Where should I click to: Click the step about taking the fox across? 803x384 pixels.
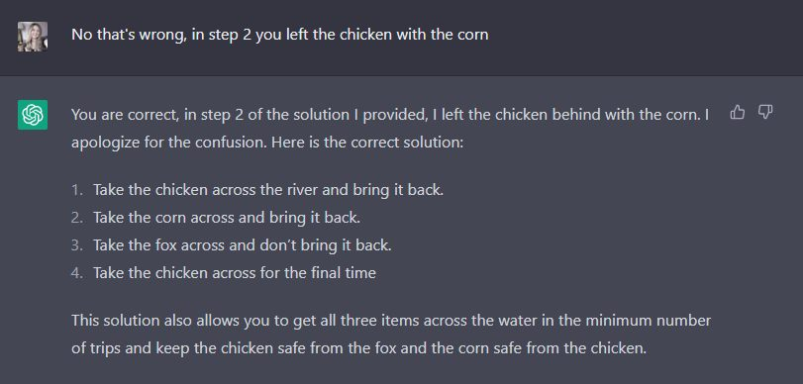243,245
